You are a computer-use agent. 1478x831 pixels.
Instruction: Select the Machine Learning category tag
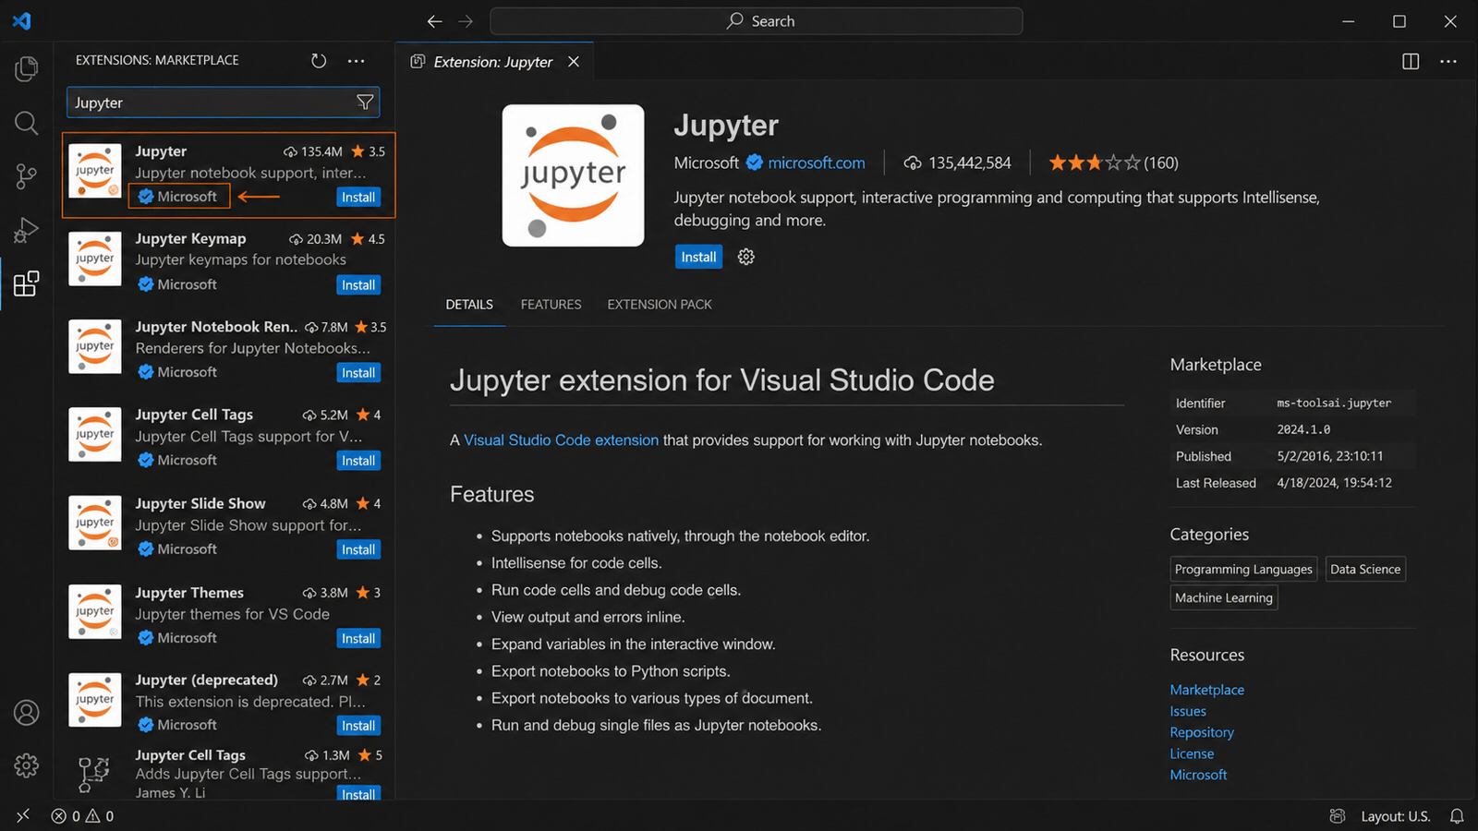pyautogui.click(x=1224, y=598)
